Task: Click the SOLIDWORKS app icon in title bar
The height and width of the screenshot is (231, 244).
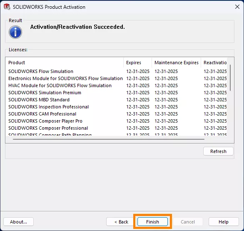Action: click(7, 7)
